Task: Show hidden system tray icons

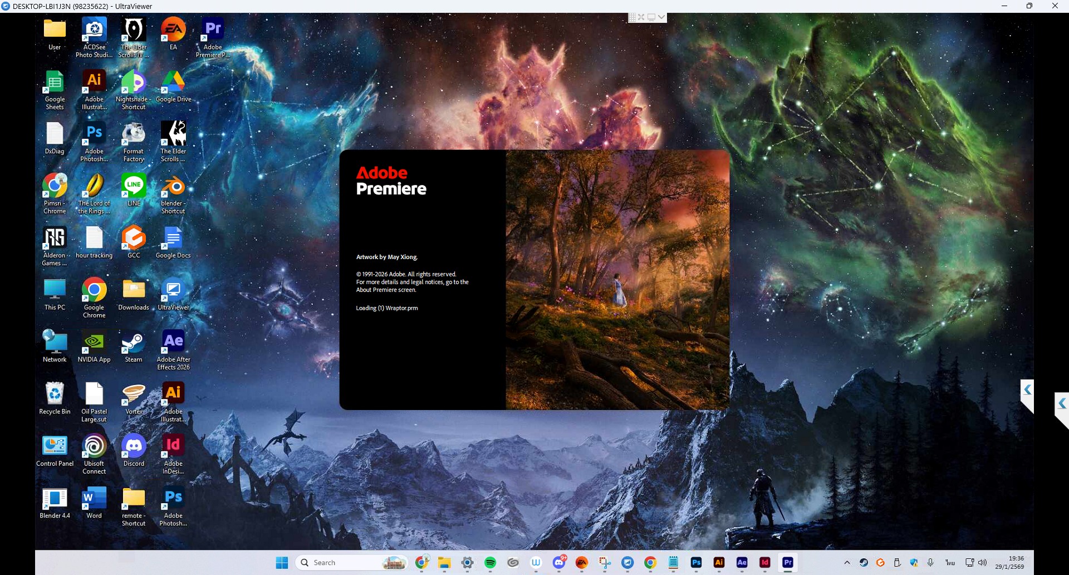Action: (847, 563)
